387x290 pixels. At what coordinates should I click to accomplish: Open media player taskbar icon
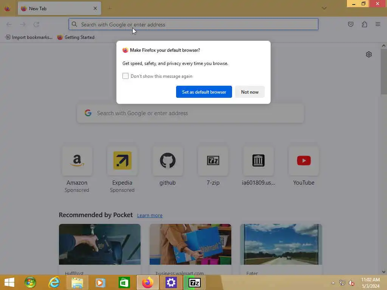tap(100, 282)
